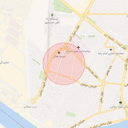
Task: Click the بلوار بهارستان road label
Action: [x=92, y=72]
